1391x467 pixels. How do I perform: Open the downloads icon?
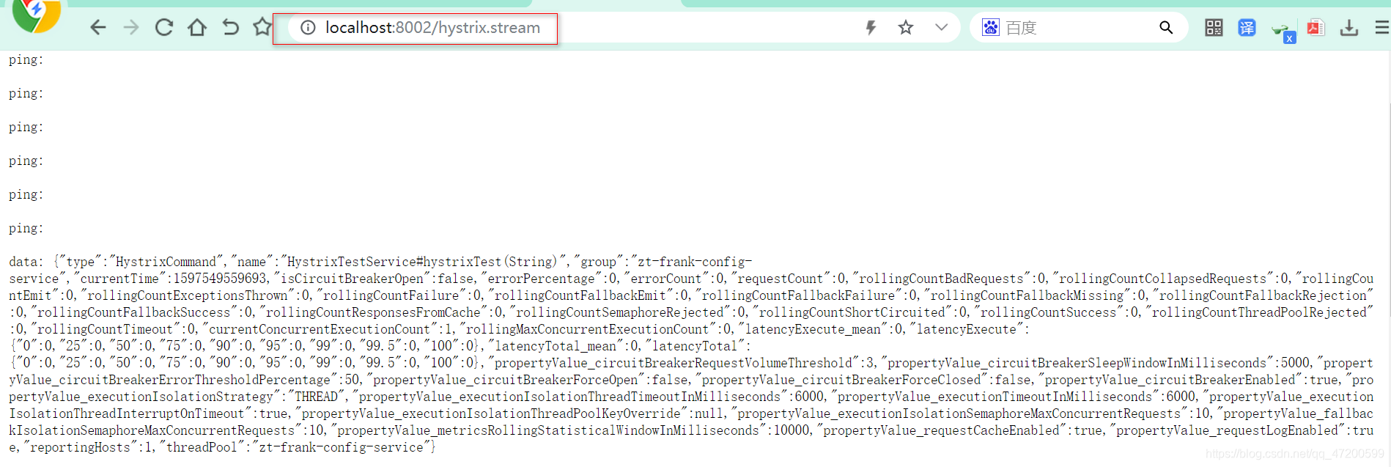1349,28
